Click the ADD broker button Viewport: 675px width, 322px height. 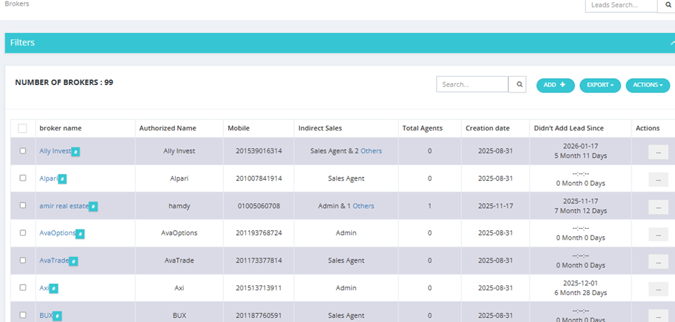555,85
